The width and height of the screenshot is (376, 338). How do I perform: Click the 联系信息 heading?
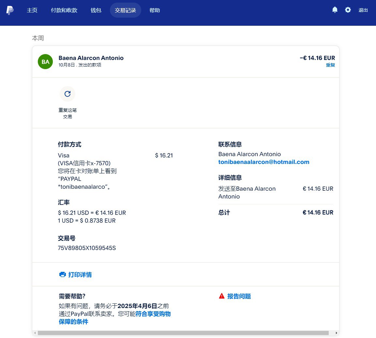(230, 144)
